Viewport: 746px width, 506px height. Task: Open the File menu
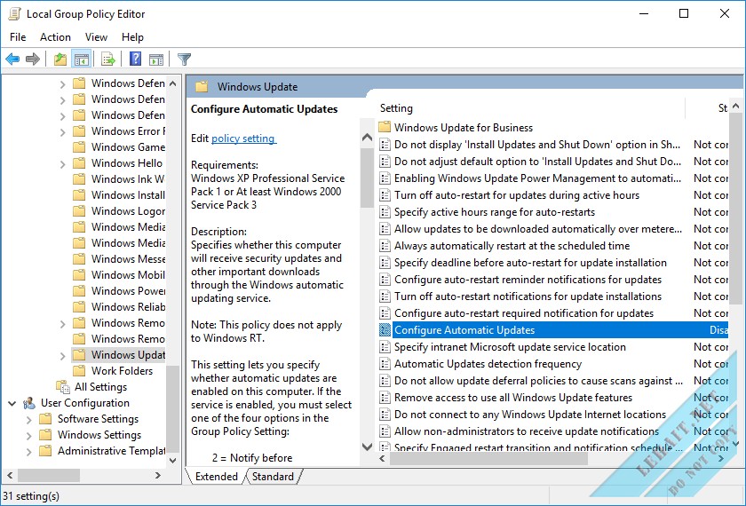(18, 37)
